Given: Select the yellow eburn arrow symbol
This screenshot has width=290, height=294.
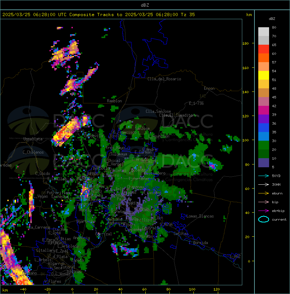Looking at the screenshot, I should pos(264,193).
